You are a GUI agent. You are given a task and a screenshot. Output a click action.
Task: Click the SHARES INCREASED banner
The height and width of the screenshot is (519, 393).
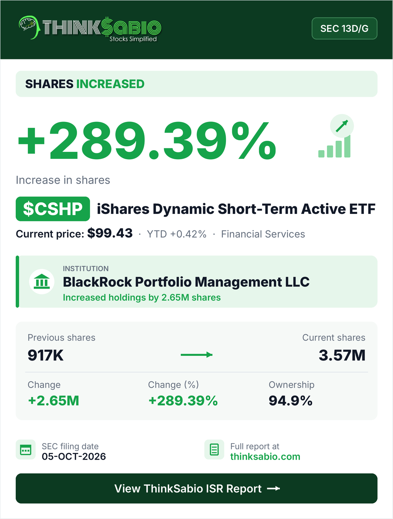coord(196,84)
